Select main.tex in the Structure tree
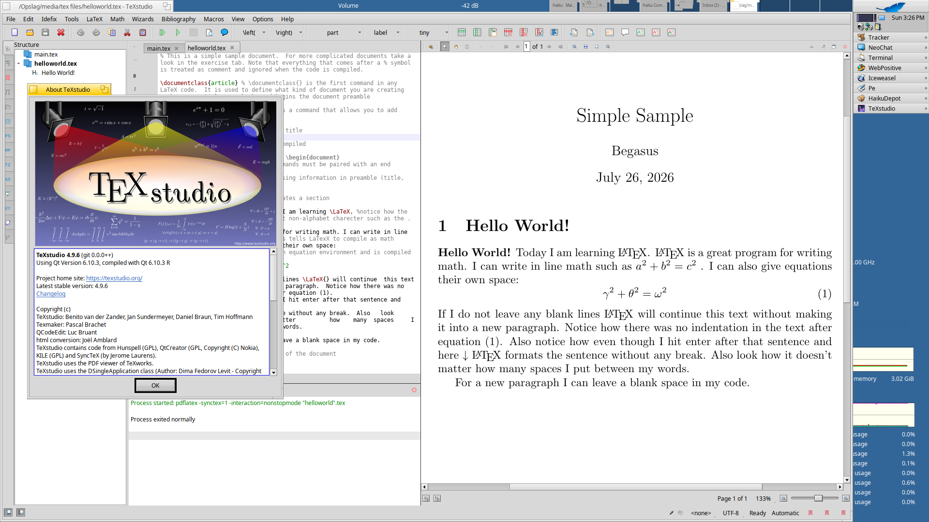929x522 pixels. pyautogui.click(x=46, y=55)
